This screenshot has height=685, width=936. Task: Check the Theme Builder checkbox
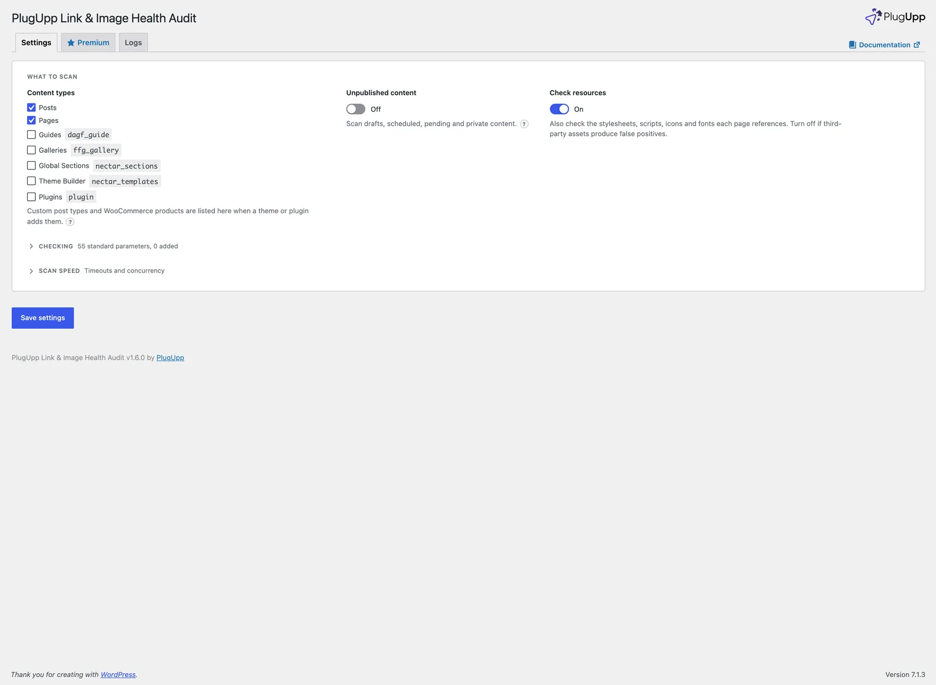pyautogui.click(x=32, y=181)
